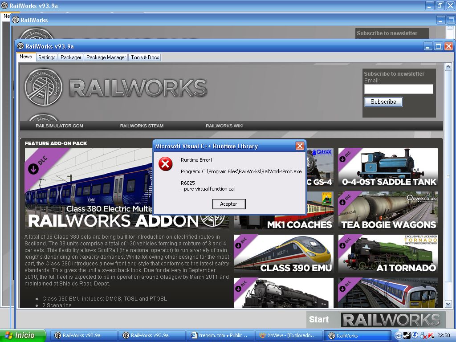Close the Microsoft Visual C++ Runtime dialog
This screenshot has width=456, height=342.
pos(300,146)
